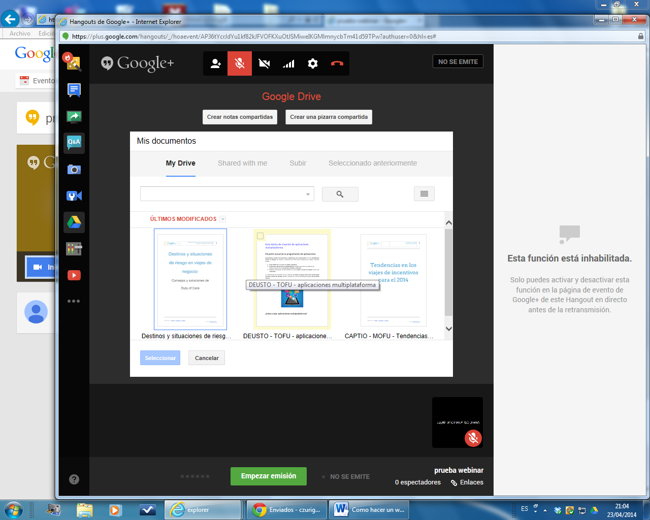Open the Q&A app in the sidebar

(x=74, y=142)
